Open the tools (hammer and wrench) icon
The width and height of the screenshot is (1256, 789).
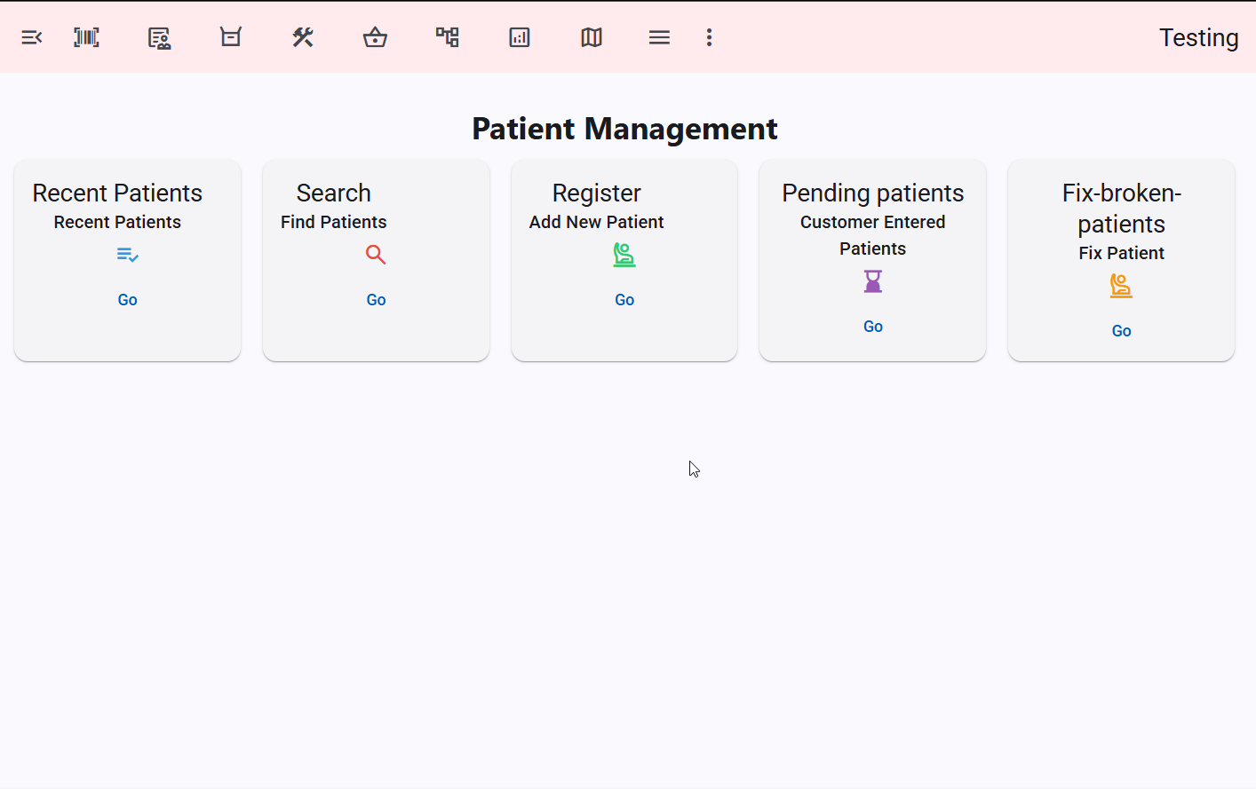click(x=303, y=37)
